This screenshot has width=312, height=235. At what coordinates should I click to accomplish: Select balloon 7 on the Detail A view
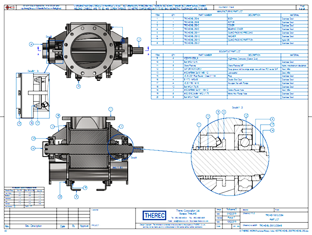click(199, 125)
